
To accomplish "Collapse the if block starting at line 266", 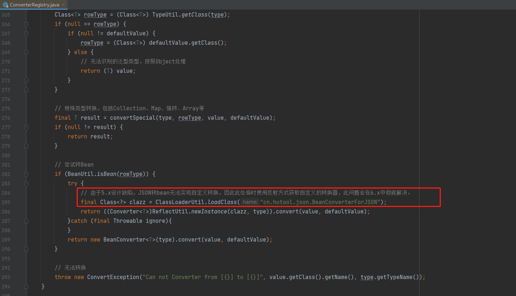I will pos(26,24).
